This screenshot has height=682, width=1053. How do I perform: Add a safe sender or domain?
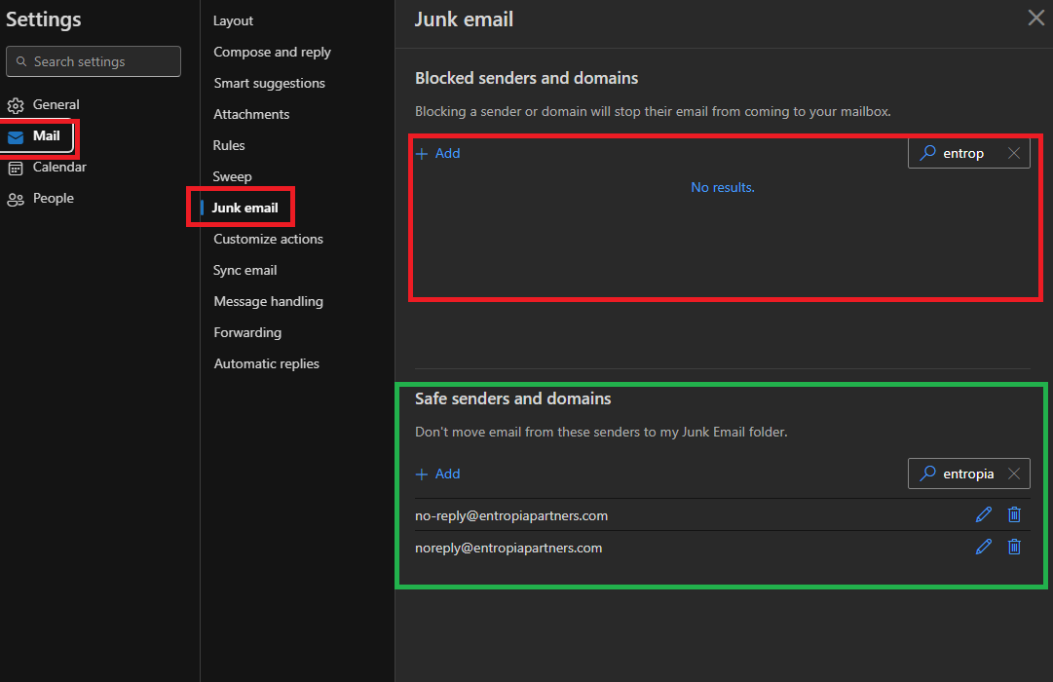[437, 474]
